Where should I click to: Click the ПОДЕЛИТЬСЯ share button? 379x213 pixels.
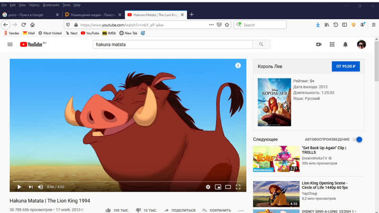(180, 210)
